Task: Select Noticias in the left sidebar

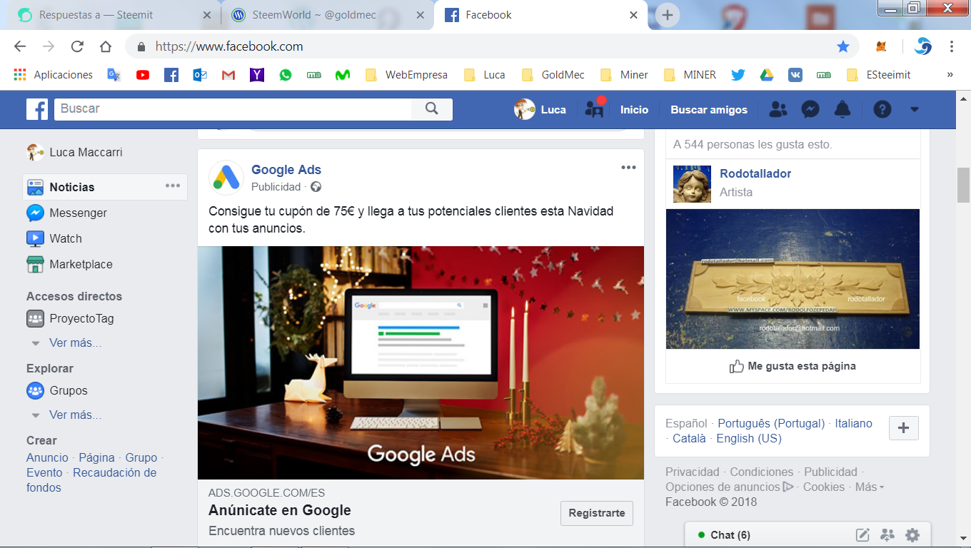Action: [x=105, y=187]
